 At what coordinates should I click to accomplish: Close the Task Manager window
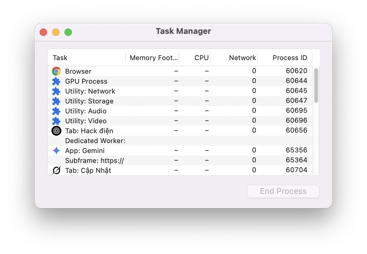point(43,32)
